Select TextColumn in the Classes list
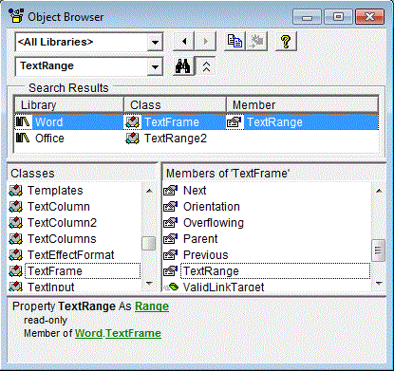394x371 pixels. point(59,207)
